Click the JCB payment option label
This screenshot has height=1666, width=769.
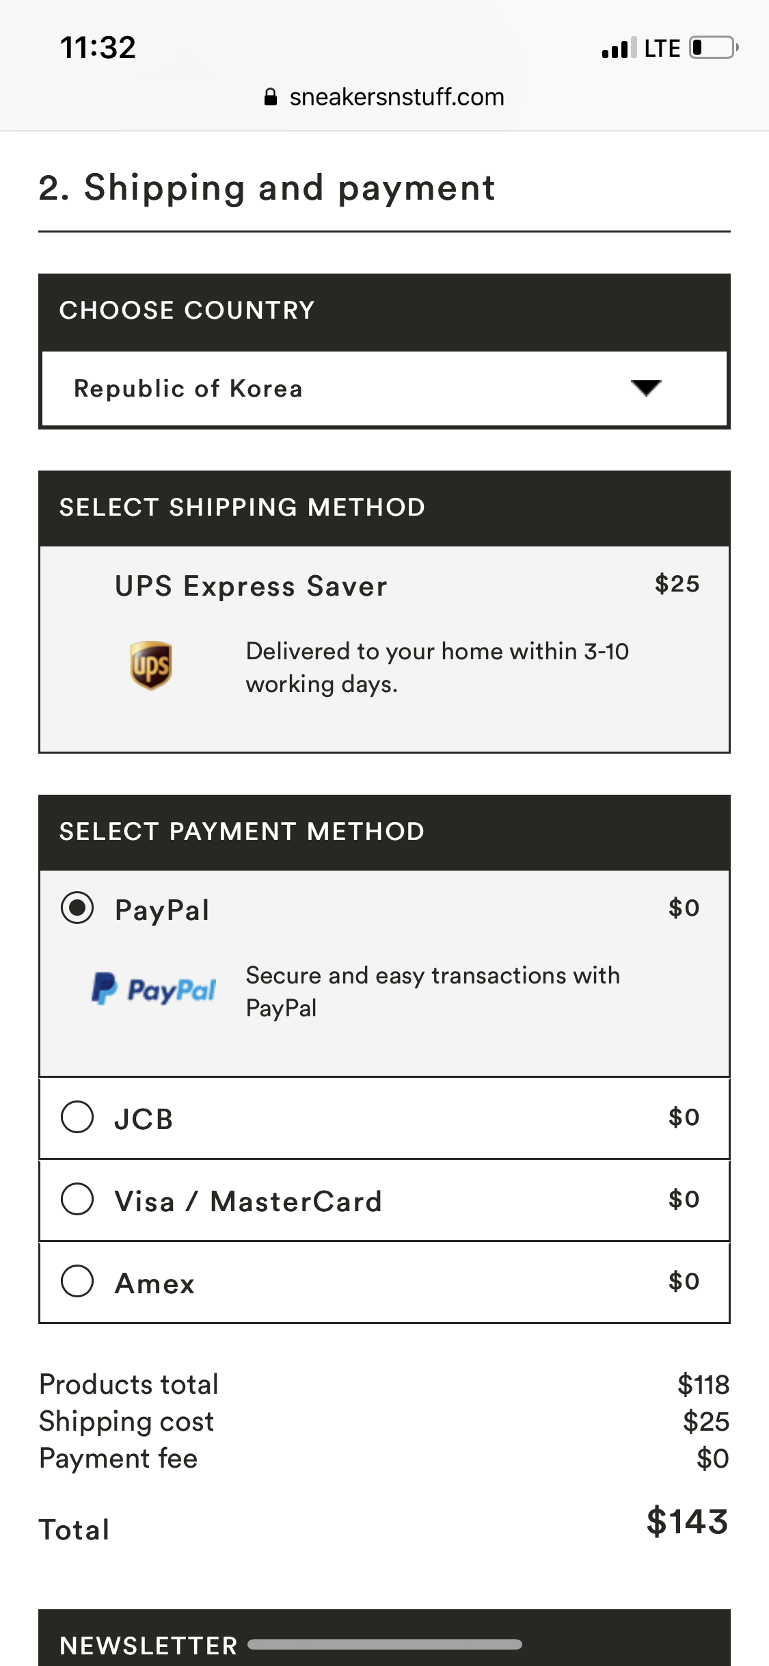point(144,1119)
